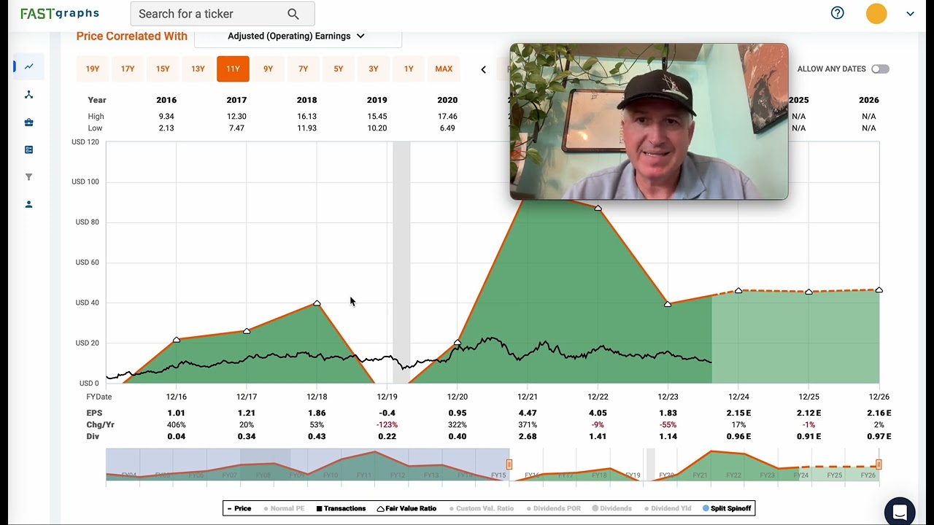934x525 pixels.
Task: Click the Price Correlated With label
Action: point(132,36)
